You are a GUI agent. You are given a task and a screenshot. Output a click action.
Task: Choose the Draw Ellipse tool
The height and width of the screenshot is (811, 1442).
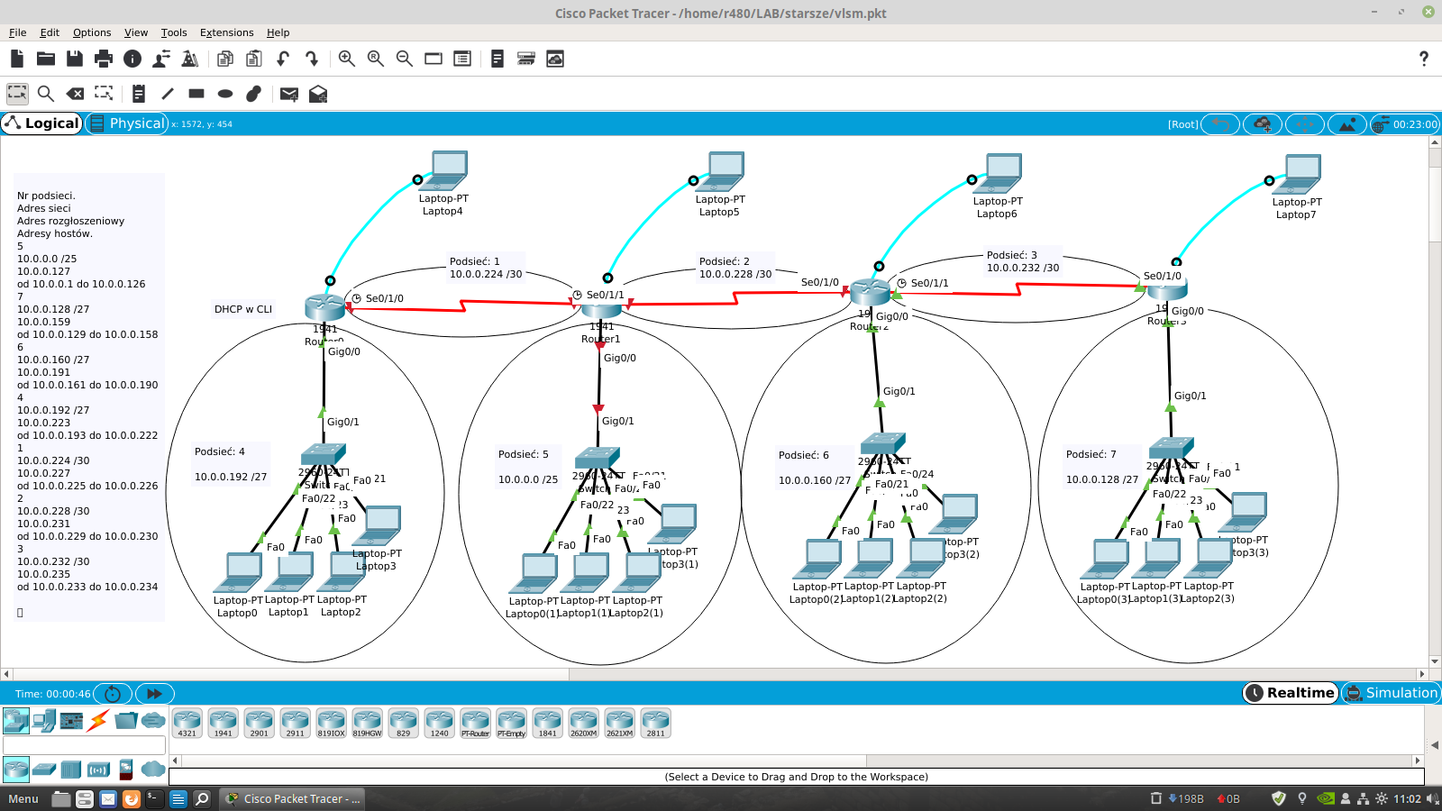coord(225,94)
